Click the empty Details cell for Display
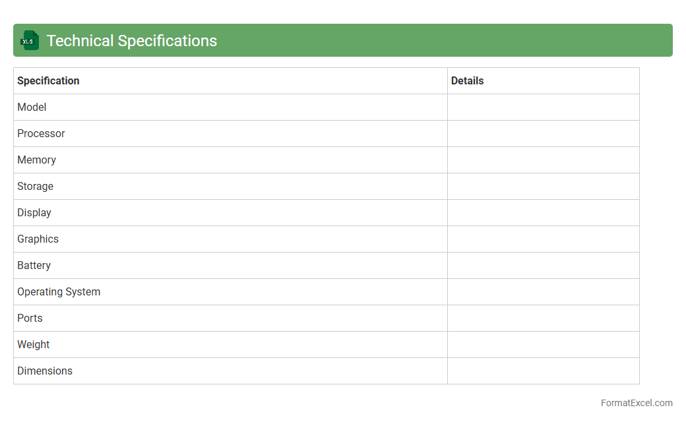 point(543,212)
